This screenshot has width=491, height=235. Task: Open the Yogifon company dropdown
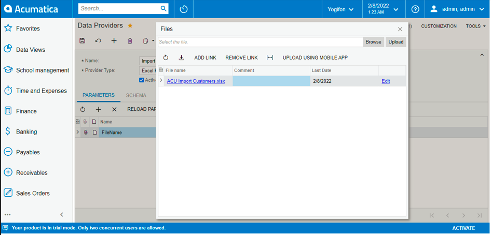[x=340, y=9]
